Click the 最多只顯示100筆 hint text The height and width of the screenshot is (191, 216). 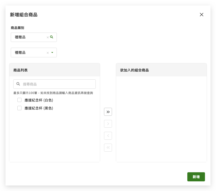[53, 93]
